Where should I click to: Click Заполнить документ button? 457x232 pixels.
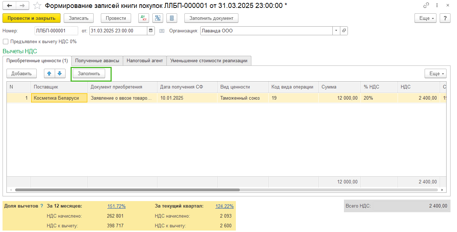211,18
